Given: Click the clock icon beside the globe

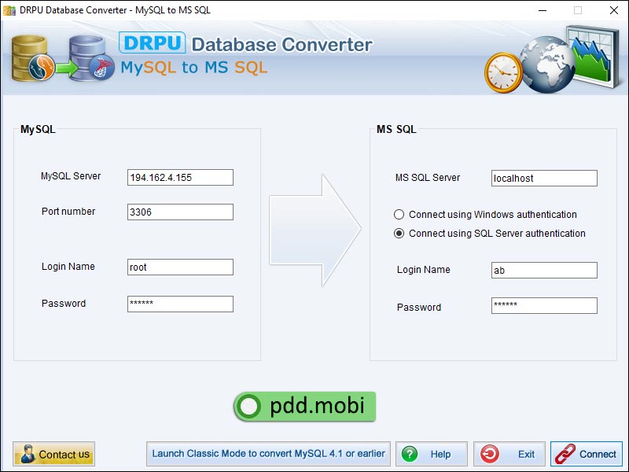Looking at the screenshot, I should click(x=503, y=72).
